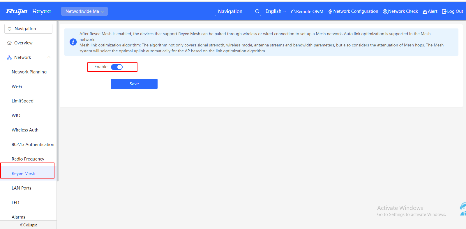The width and height of the screenshot is (466, 229).
Task: Open LED settings in sidebar
Action: 15,203
